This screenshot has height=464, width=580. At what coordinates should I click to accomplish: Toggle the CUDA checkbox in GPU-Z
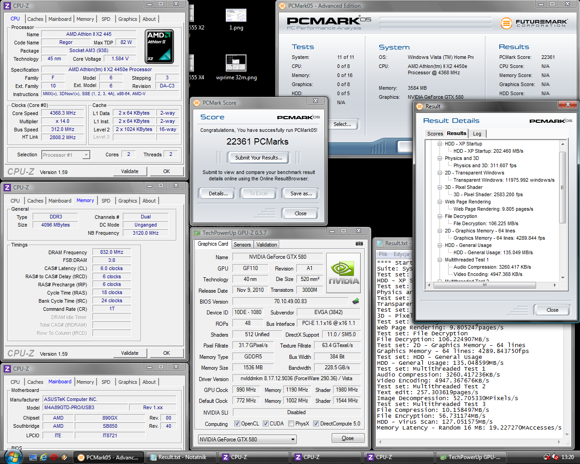tap(266, 424)
